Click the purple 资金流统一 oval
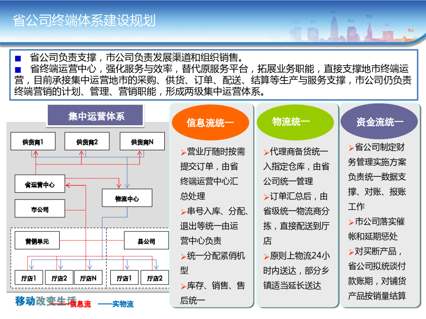This screenshot has width=426, height=319. click(x=379, y=121)
